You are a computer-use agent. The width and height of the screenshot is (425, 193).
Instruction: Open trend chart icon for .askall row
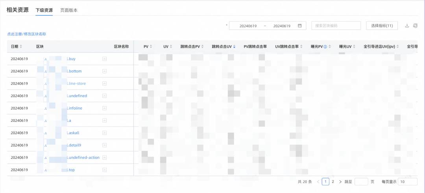(104, 133)
